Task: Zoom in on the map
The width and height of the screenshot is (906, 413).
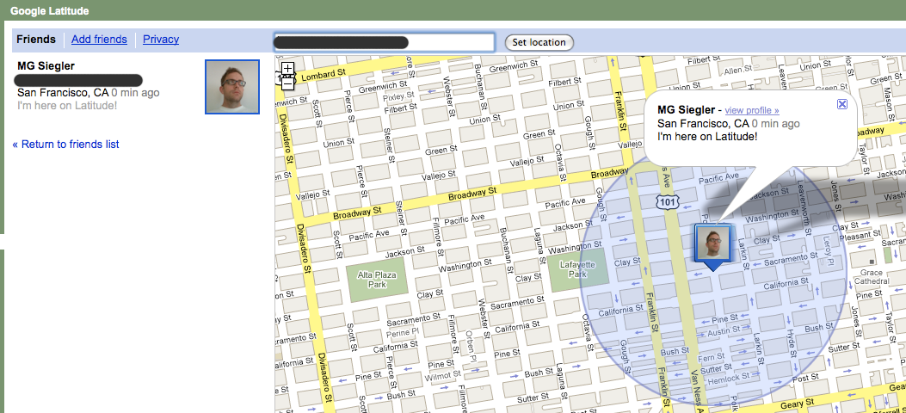Action: [x=287, y=69]
